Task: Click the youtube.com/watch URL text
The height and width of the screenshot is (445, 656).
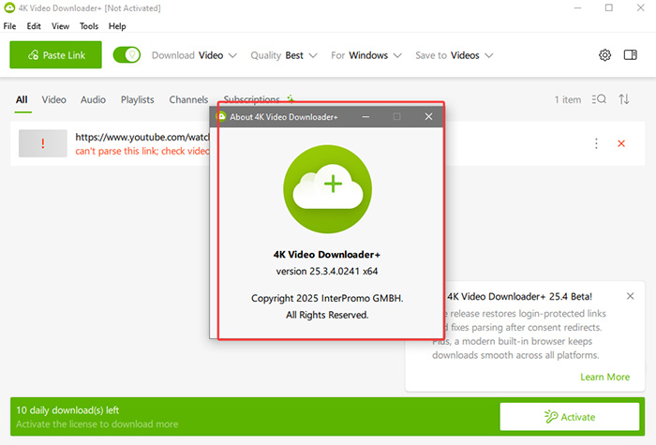Action: [x=142, y=137]
